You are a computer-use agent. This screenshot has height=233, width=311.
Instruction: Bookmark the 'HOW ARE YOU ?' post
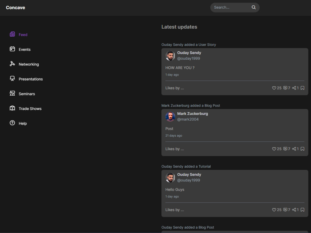[303, 88]
